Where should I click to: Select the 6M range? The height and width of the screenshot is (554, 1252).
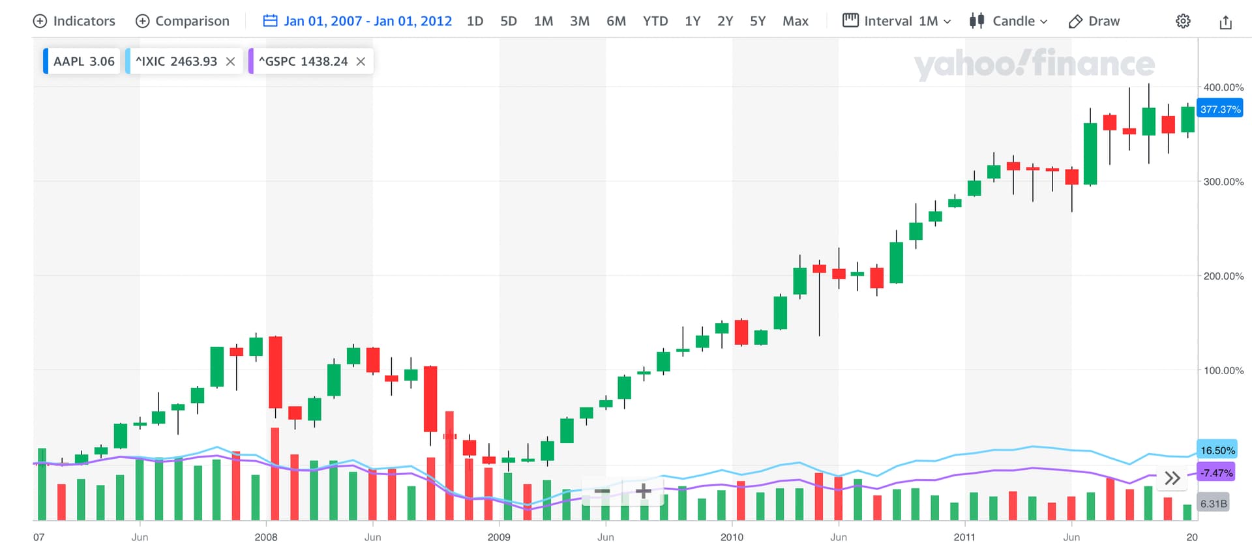616,21
